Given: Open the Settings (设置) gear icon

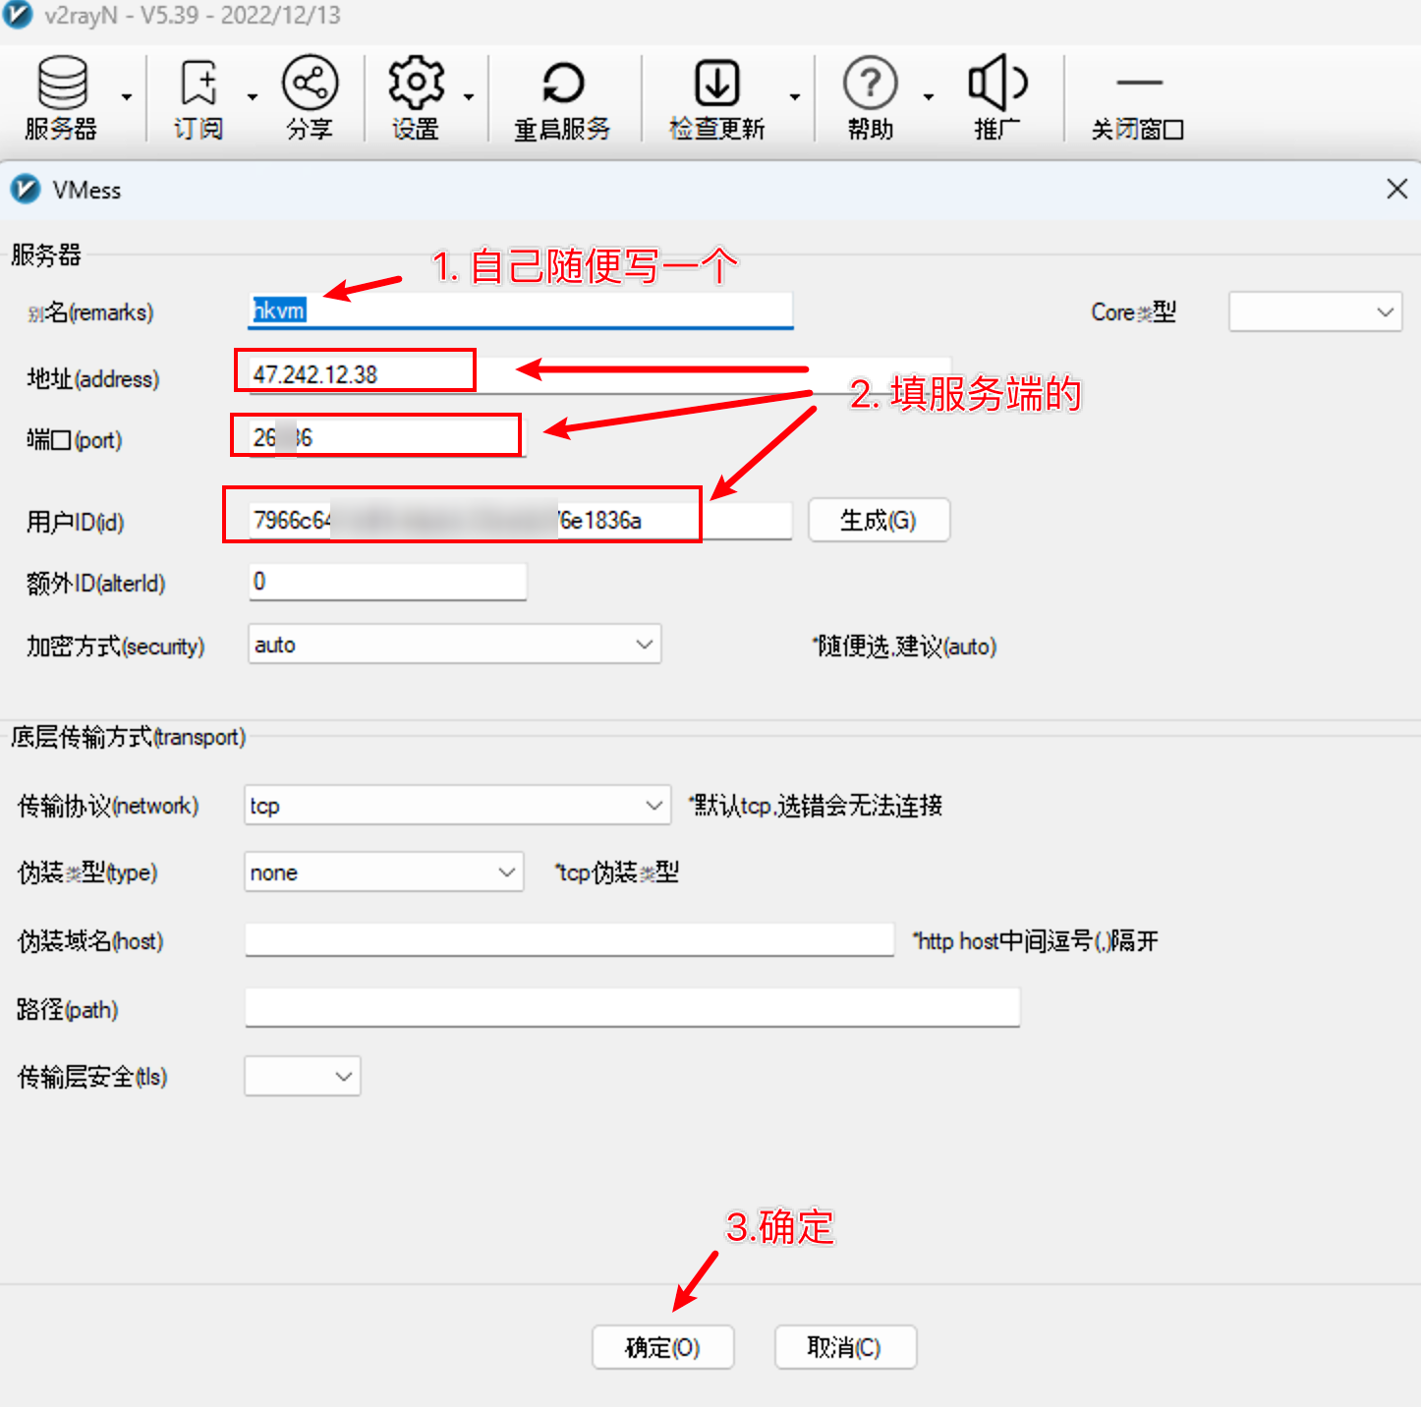Looking at the screenshot, I should tap(416, 97).
